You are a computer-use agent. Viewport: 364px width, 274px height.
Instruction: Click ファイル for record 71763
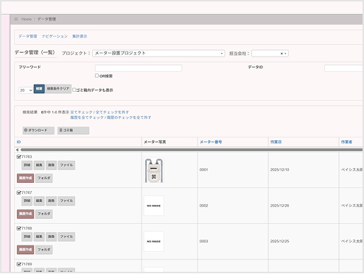point(66,165)
